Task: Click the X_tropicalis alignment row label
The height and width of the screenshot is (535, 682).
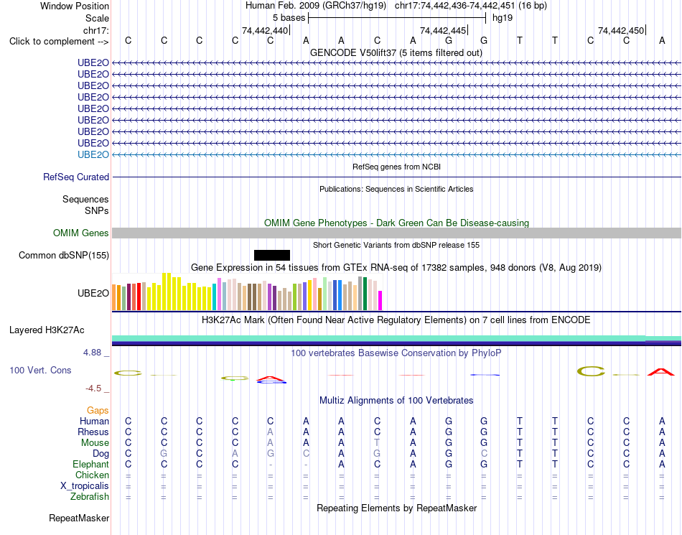Action: point(85,486)
